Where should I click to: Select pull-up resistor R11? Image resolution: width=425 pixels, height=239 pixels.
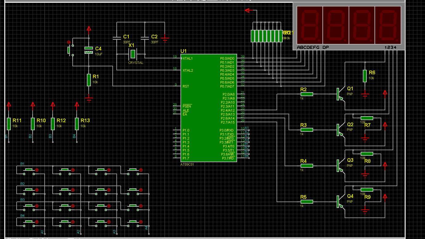9,124
